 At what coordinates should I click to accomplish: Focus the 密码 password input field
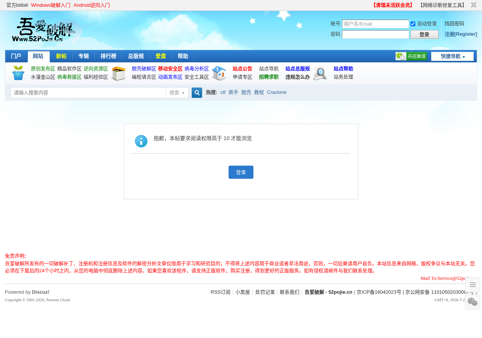click(x=375, y=34)
